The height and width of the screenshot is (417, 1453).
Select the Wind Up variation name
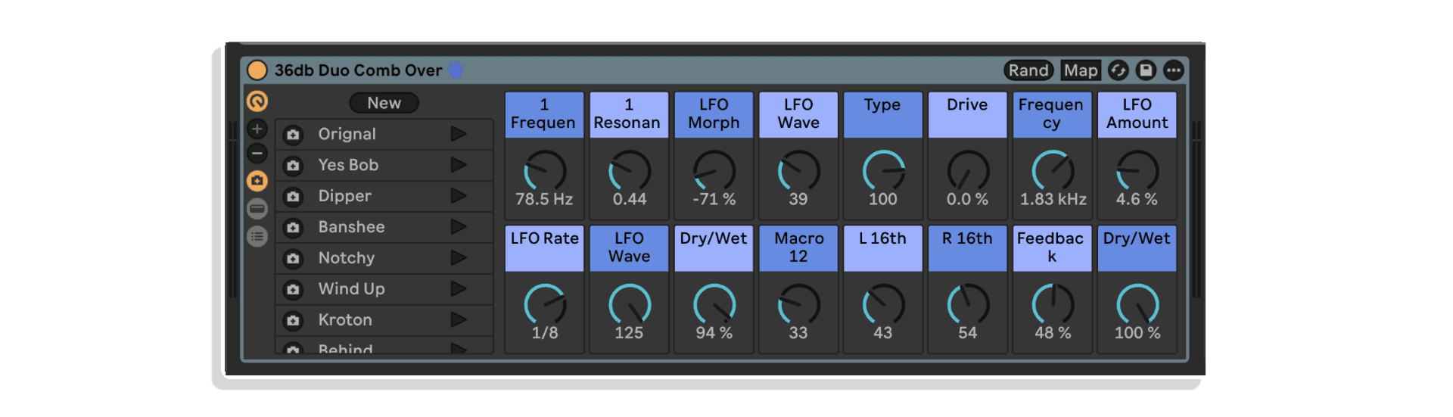pos(351,289)
